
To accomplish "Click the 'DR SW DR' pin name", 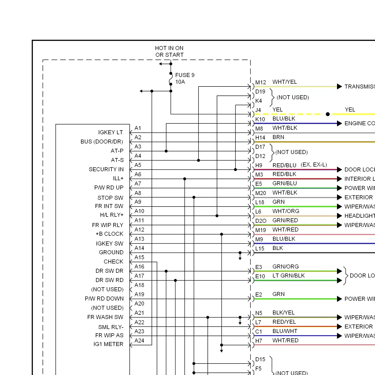I will click(x=109, y=271).
